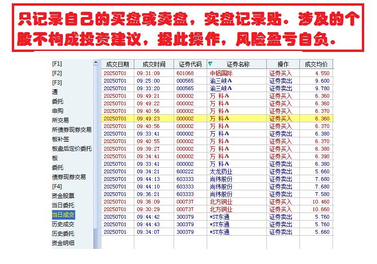
Task: Select the *ST东通 row at 09:44:42
Action: click(217, 217)
